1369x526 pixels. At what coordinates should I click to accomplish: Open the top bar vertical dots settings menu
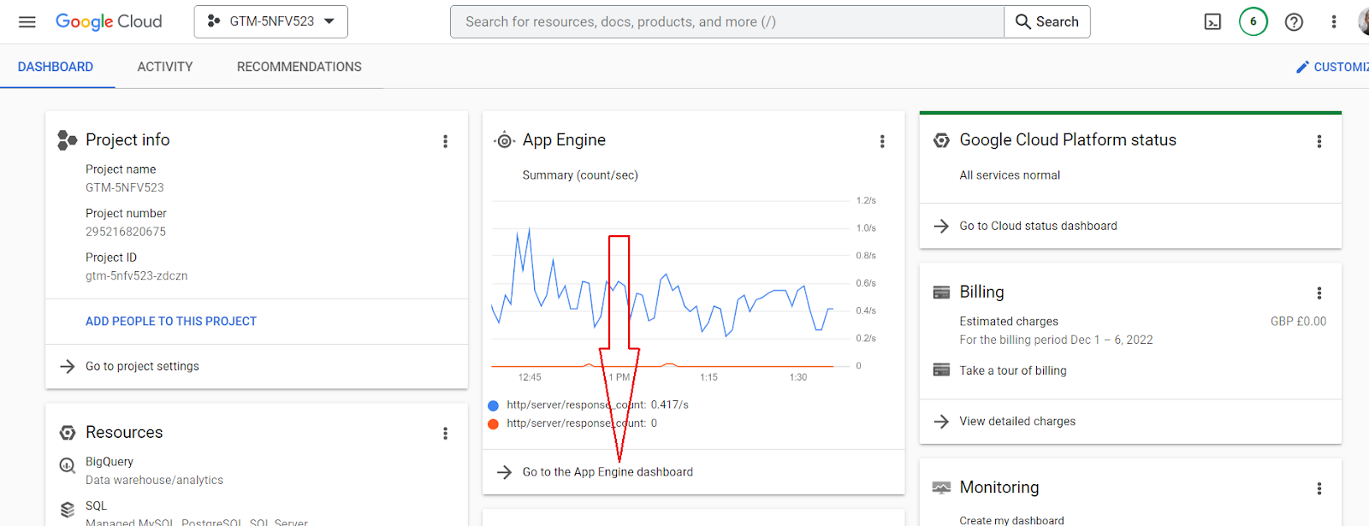pos(1333,21)
